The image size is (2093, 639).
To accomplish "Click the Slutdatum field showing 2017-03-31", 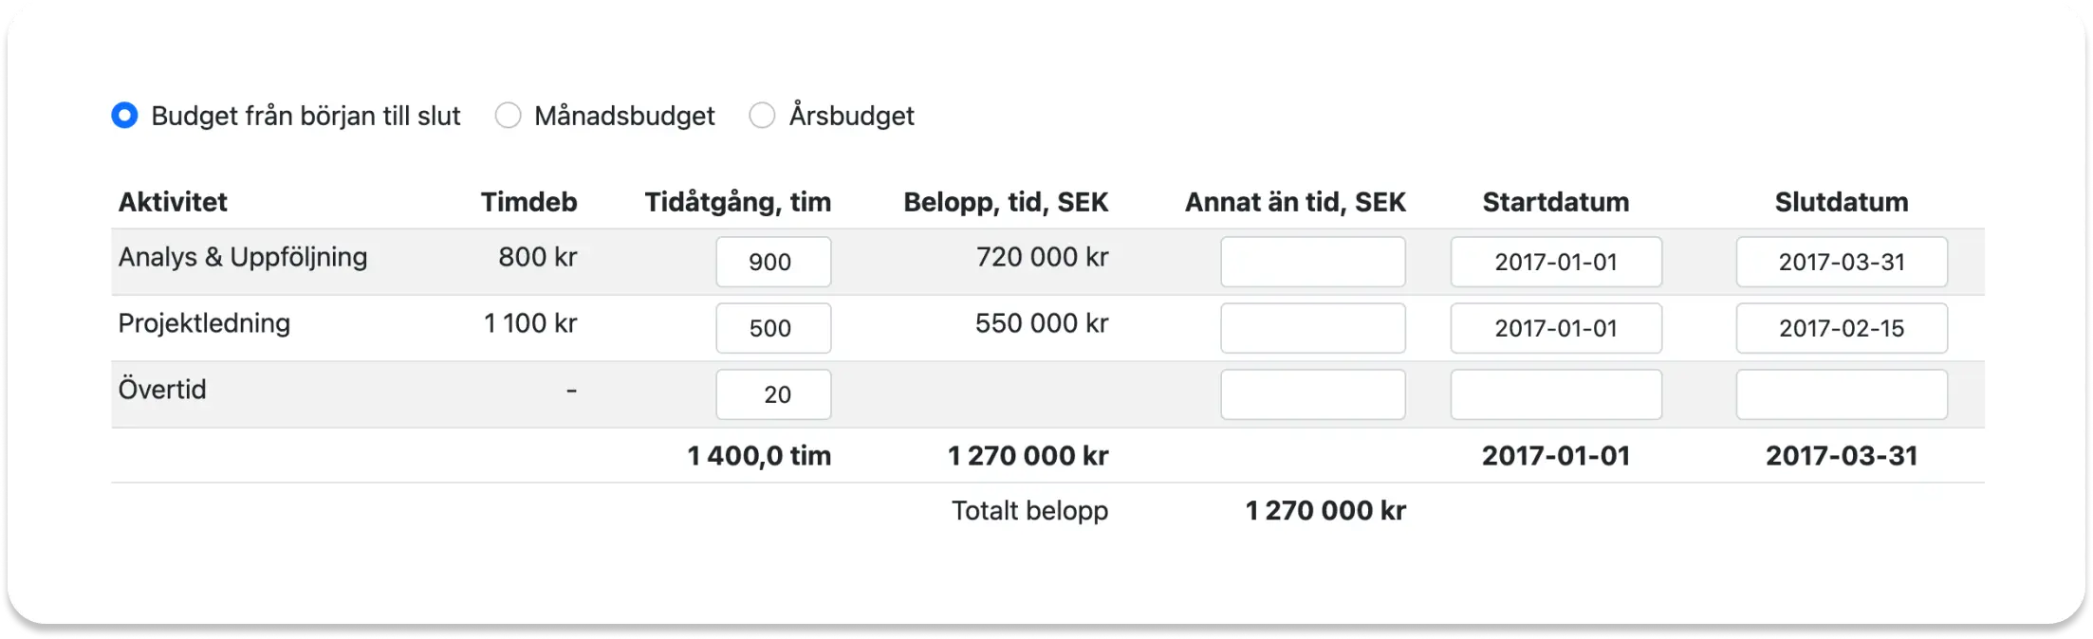I will [x=1841, y=262].
